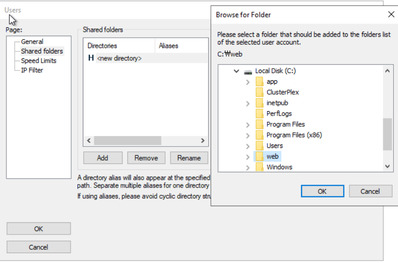Image resolution: width=398 pixels, height=263 pixels.
Task: Open the General page
Action: pos(32,42)
